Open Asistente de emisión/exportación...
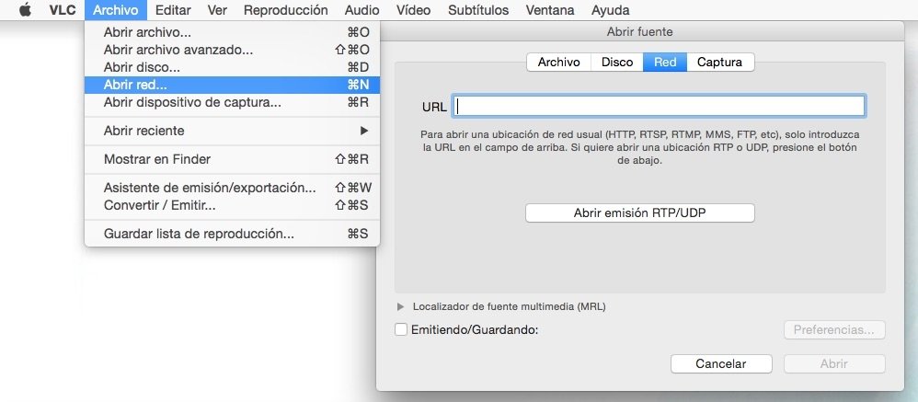 [232, 188]
